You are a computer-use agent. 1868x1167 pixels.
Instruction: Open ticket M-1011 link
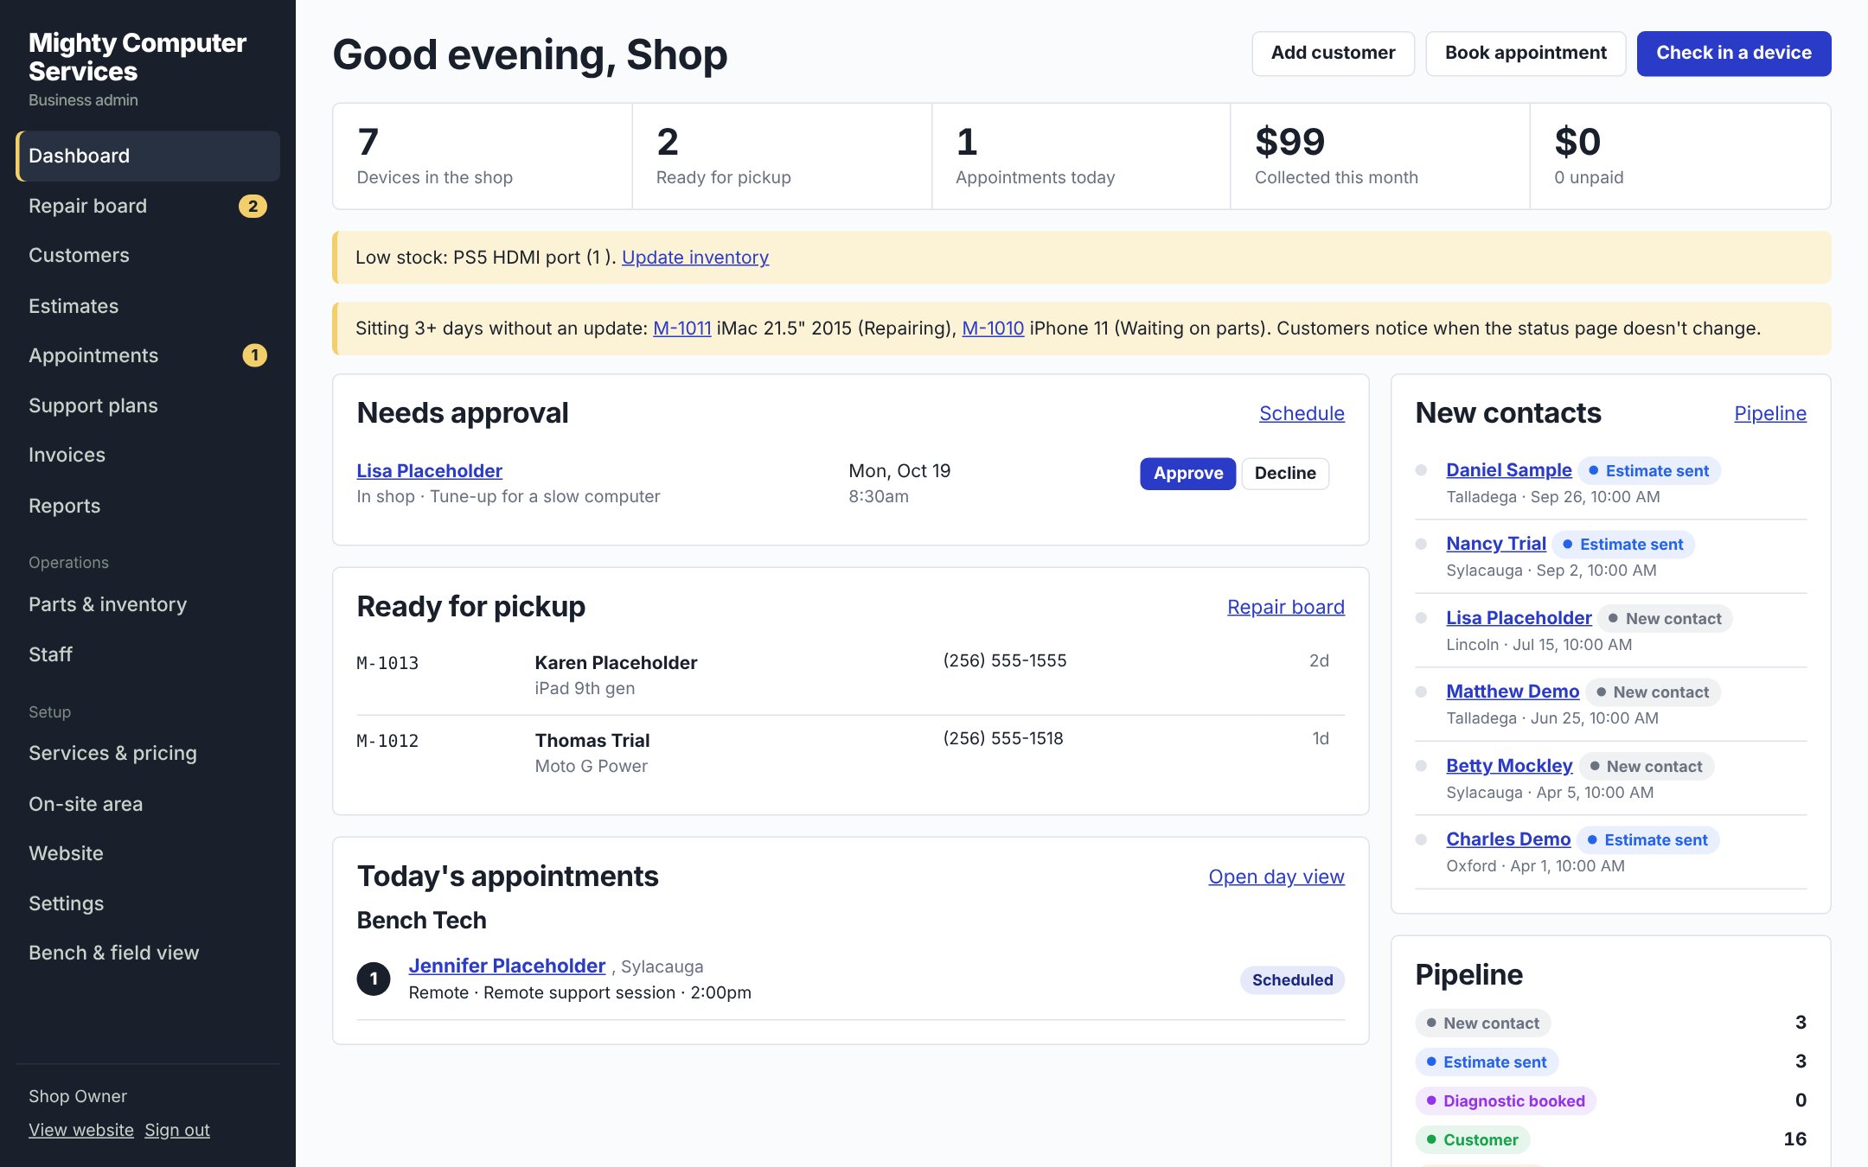pos(682,328)
